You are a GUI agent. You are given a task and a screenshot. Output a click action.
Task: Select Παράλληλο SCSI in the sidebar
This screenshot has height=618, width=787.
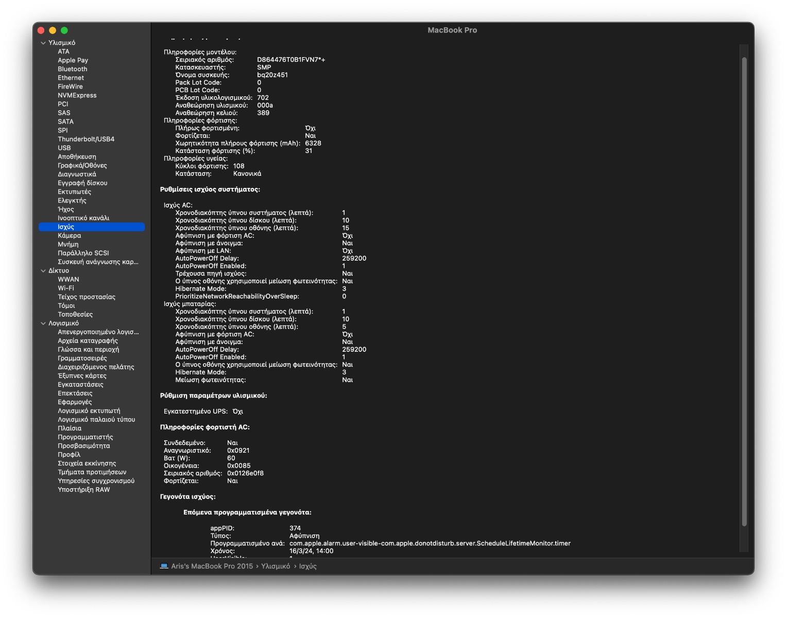83,253
